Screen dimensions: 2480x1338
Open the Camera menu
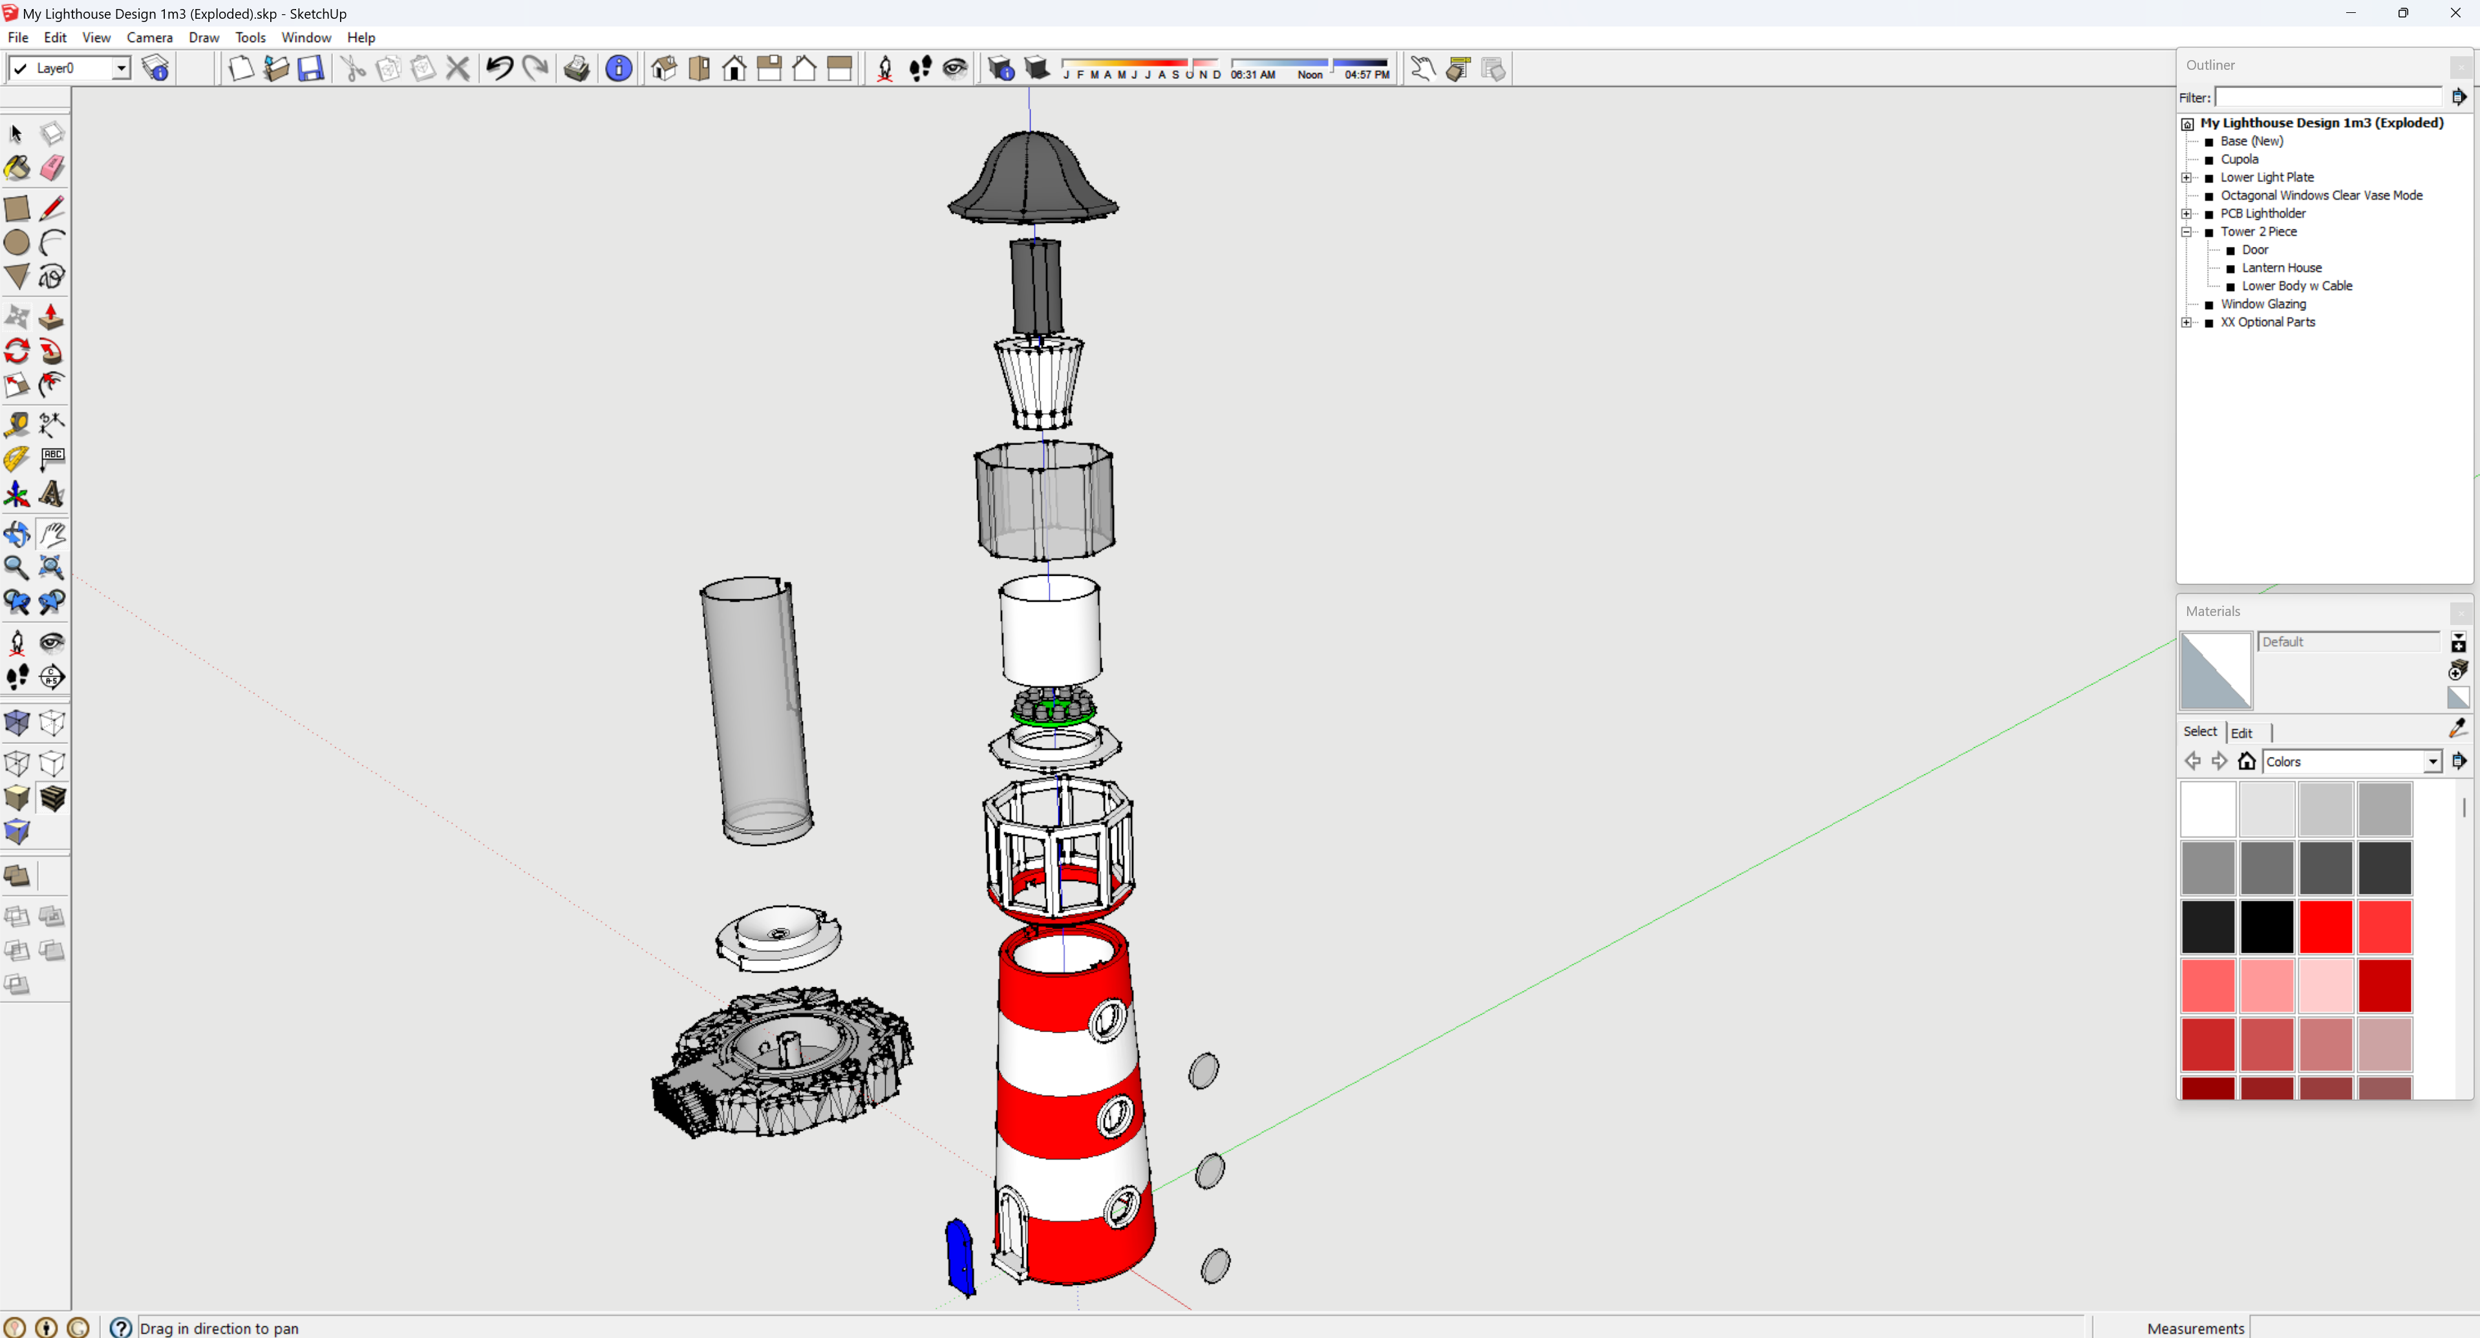[x=149, y=37]
